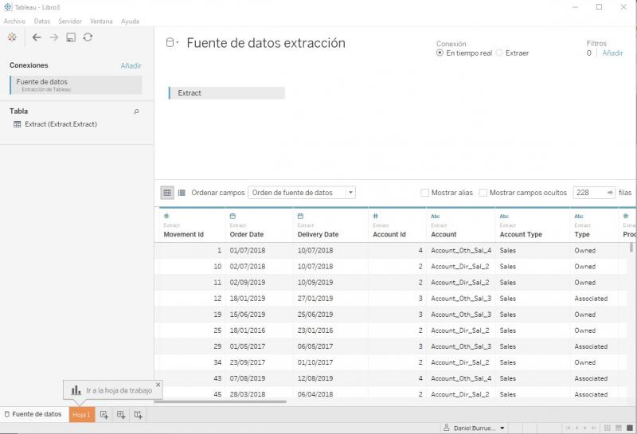Click the 'Order Date' column header
The image size is (637, 434).
(247, 234)
